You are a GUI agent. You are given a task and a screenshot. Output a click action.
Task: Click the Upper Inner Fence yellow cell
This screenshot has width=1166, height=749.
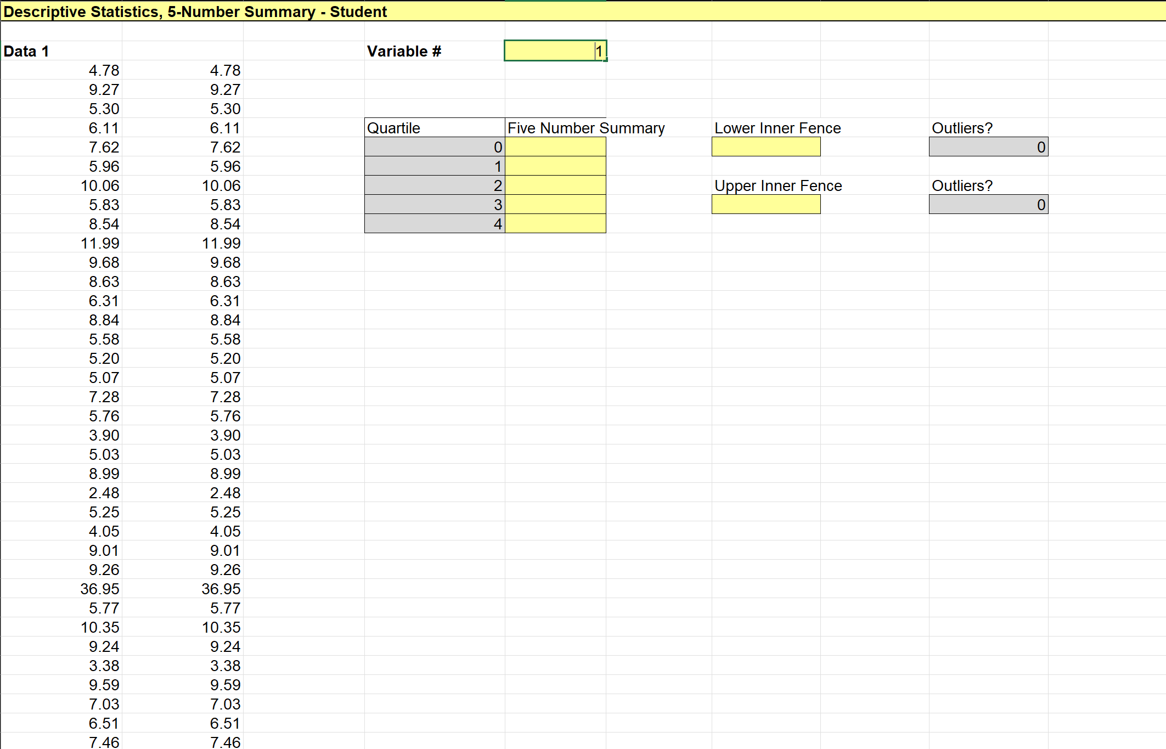[765, 205]
